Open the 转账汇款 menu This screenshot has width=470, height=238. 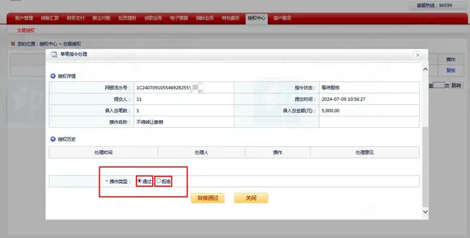click(x=50, y=18)
